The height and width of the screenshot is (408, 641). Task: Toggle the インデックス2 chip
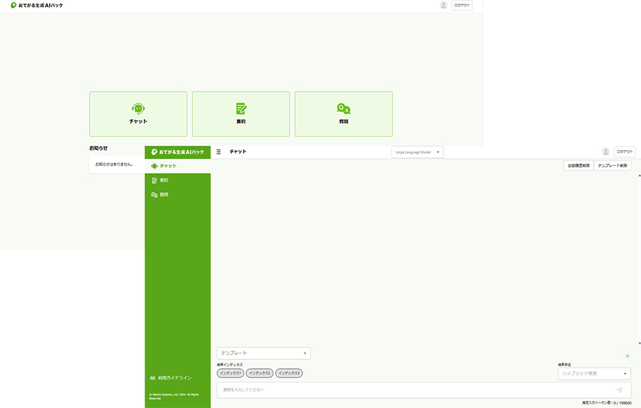click(260, 374)
